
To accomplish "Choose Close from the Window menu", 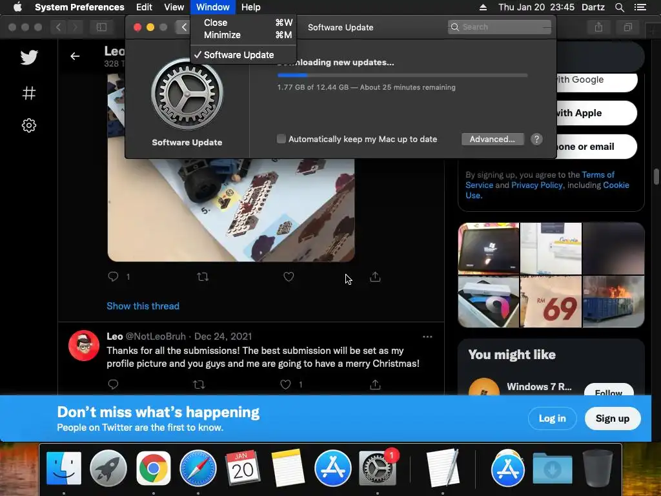I will pyautogui.click(x=243, y=23).
